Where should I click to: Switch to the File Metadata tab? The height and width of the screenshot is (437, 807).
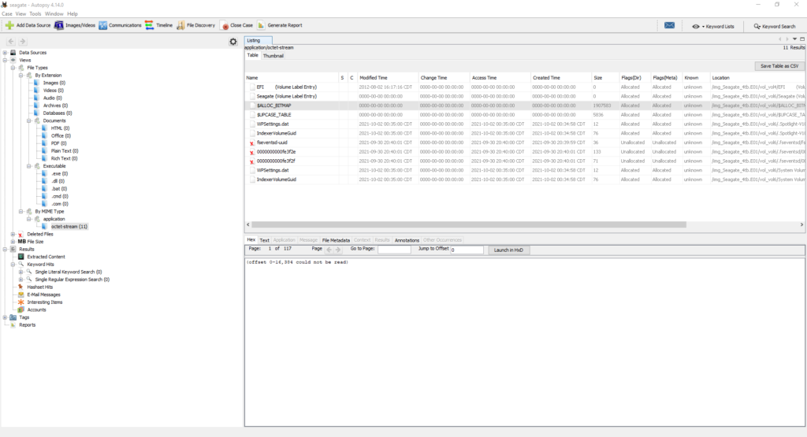(336, 240)
